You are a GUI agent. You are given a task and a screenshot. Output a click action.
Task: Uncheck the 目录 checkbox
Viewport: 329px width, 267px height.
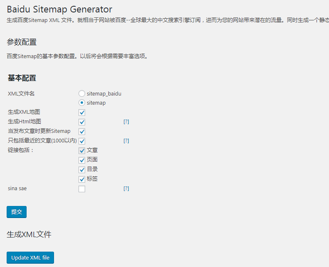[x=82, y=170]
